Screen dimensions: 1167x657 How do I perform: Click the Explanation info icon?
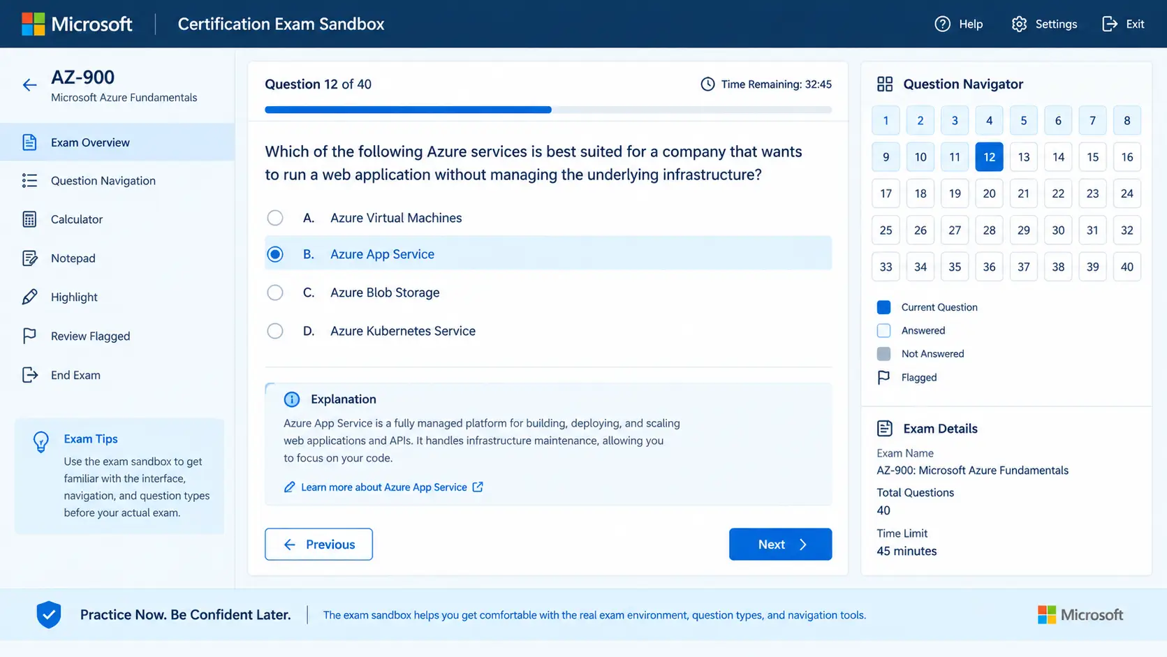(x=292, y=399)
